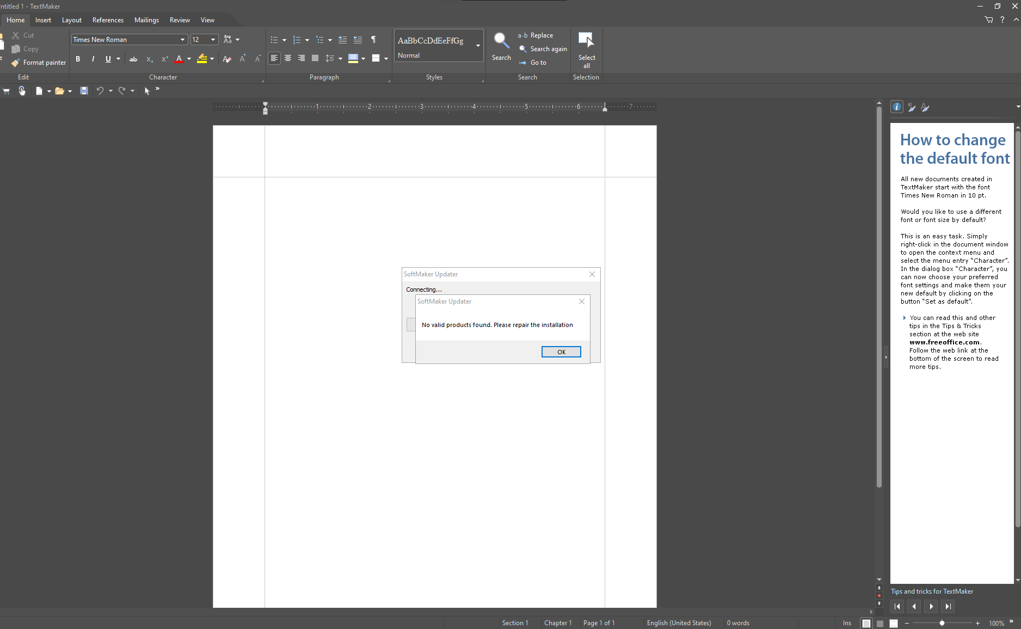The width and height of the screenshot is (1021, 629).
Task: Click the numbered list icon
Action: coord(297,40)
